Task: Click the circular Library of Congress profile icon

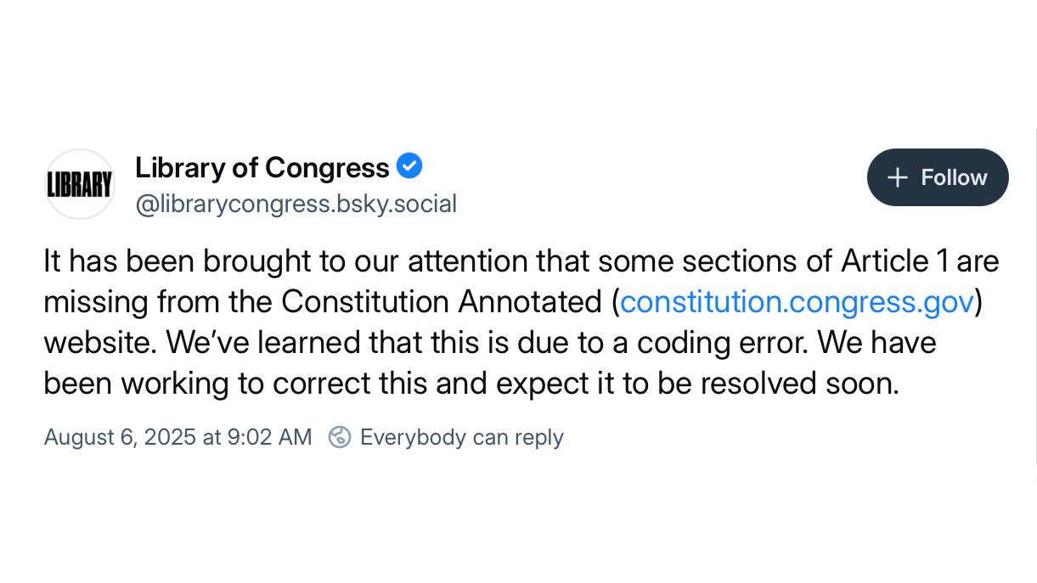Action: pos(79,183)
